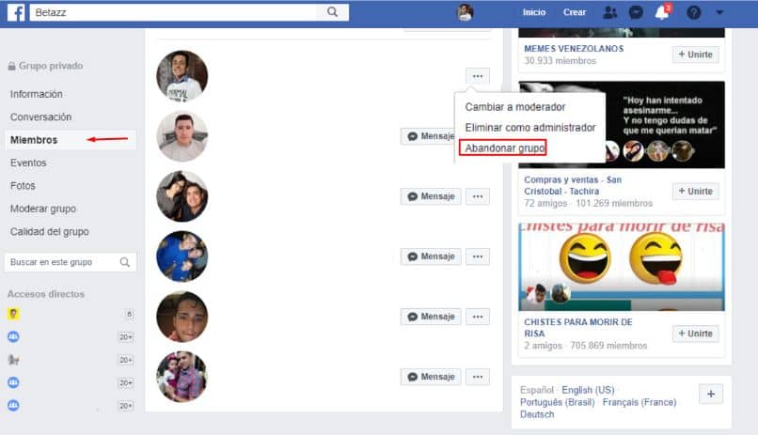The height and width of the screenshot is (435, 758).
Task: Click Mensaje button for third member
Action: [431, 196]
